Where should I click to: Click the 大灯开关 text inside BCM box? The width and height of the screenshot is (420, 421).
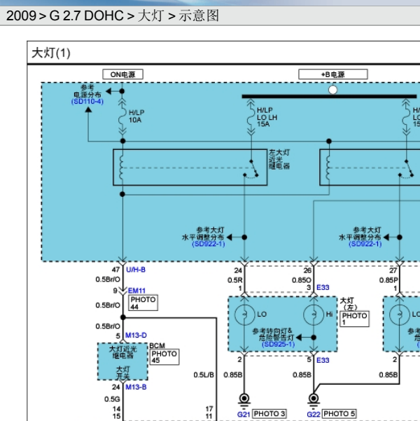[123, 373]
